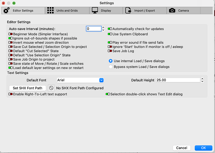215x153 pixels.
Task: Click the Import / Export file icon
Action: click(128, 10)
